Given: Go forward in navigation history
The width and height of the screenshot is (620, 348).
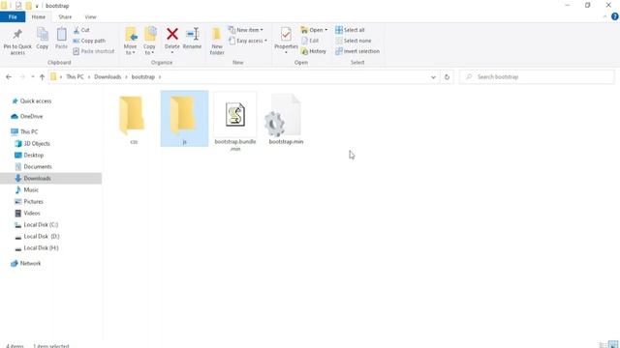Looking at the screenshot, I should (22, 77).
